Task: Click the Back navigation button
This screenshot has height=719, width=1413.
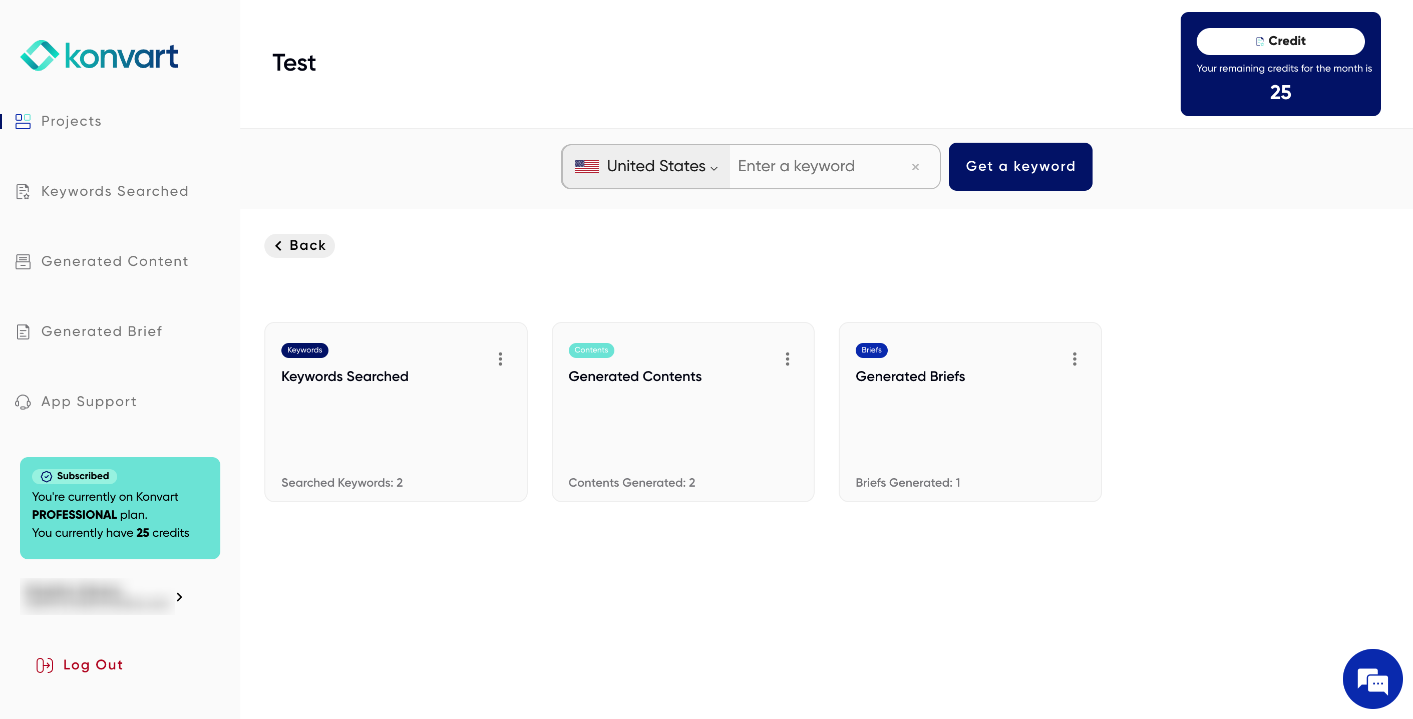Action: coord(301,245)
